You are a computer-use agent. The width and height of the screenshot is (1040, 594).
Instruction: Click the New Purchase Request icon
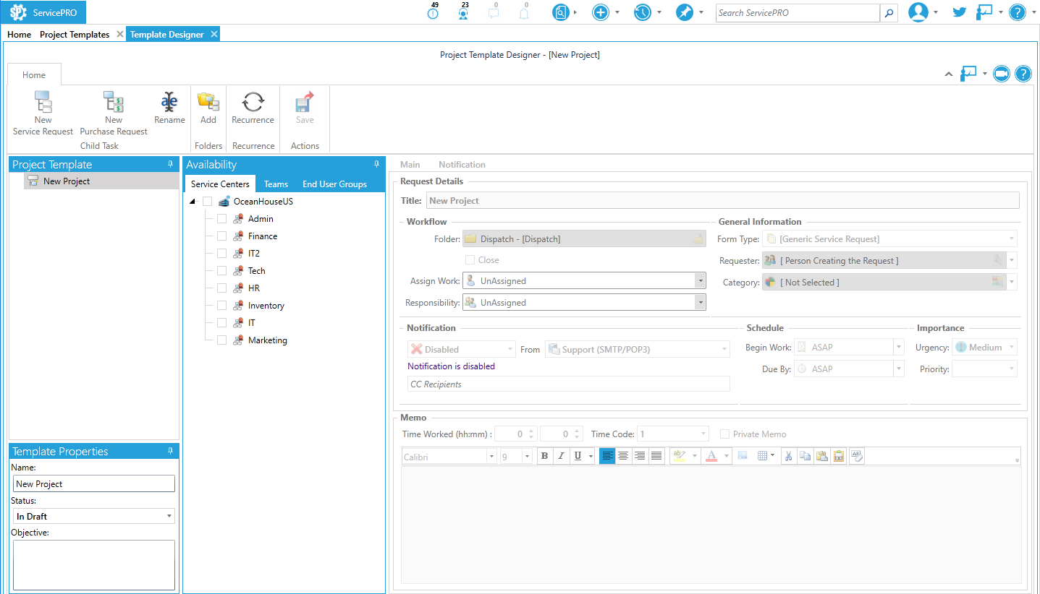(x=114, y=102)
